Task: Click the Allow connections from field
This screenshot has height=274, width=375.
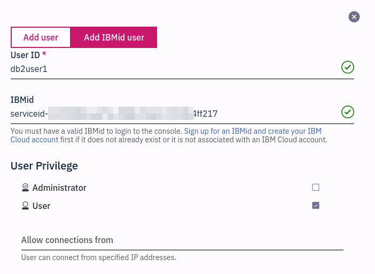Action: [x=182, y=240]
